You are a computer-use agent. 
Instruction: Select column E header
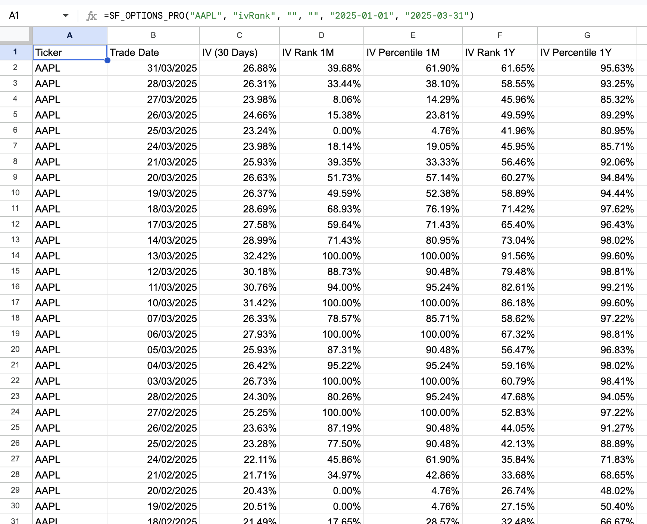413,35
